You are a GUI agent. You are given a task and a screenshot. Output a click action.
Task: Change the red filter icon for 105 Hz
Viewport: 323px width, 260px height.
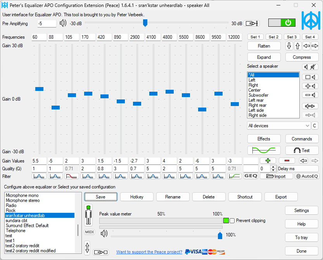(x=72, y=176)
